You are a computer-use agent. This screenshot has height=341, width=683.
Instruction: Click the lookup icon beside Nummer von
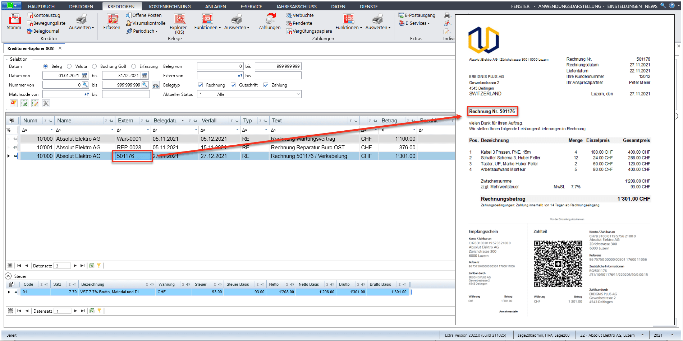pyautogui.click(x=85, y=85)
